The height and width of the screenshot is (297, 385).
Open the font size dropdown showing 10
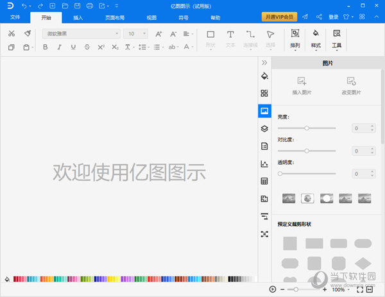point(135,33)
